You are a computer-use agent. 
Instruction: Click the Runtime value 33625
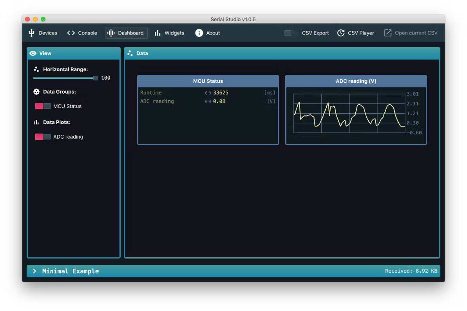[221, 93]
